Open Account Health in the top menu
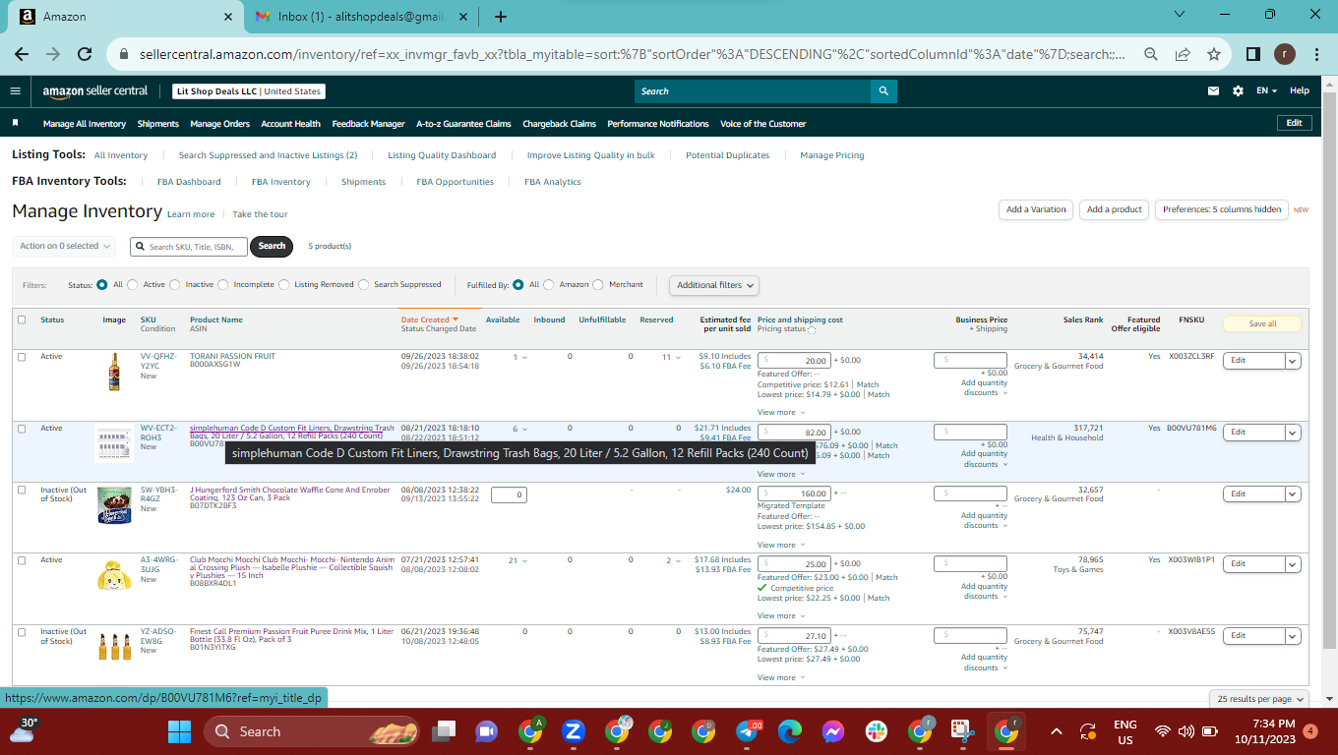The image size is (1338, 755). (291, 124)
